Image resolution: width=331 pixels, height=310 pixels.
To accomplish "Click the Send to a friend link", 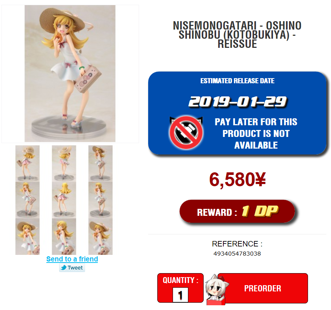I will pyautogui.click(x=72, y=259).
